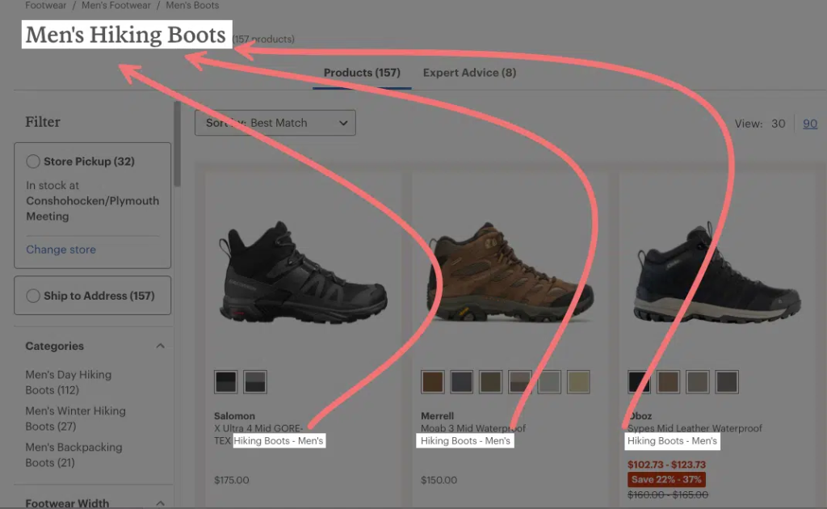
Task: Collapse the Categories filter section
Action: [x=160, y=346]
